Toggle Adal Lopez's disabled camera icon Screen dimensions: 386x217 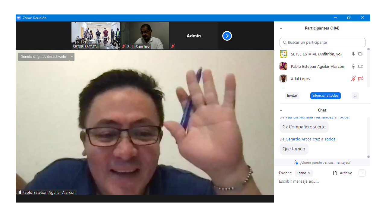(361, 79)
